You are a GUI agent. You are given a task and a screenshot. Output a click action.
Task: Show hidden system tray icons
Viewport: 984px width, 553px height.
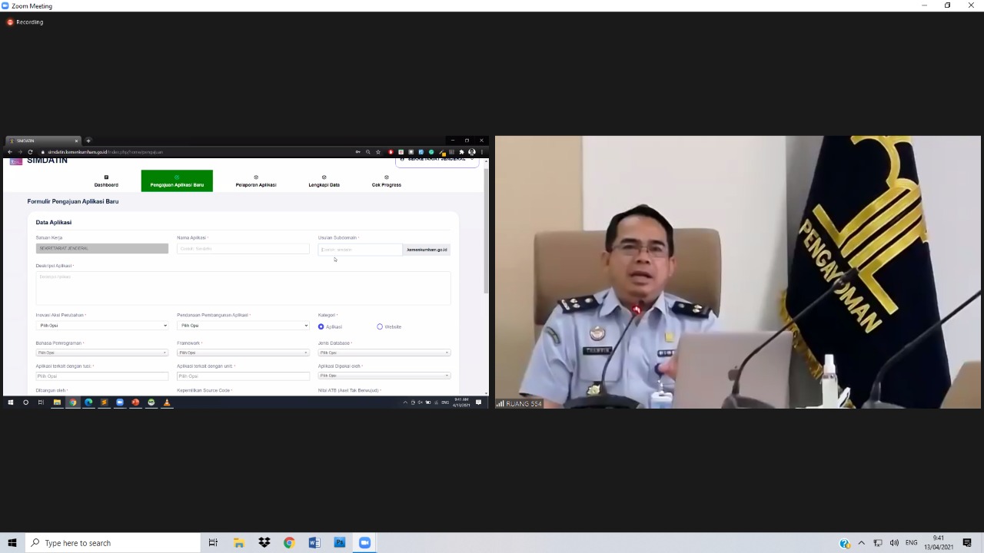[862, 543]
